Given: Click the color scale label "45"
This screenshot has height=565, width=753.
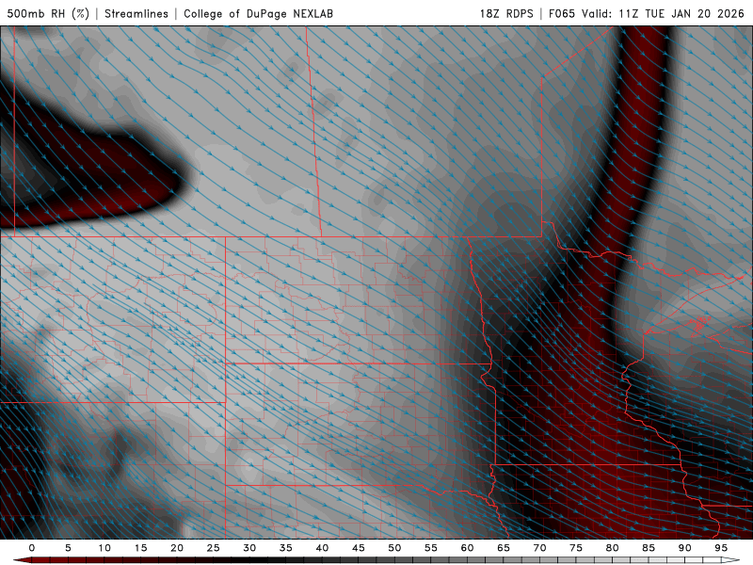Looking at the screenshot, I should point(359,548).
